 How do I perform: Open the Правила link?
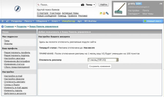(x=72, y=16)
